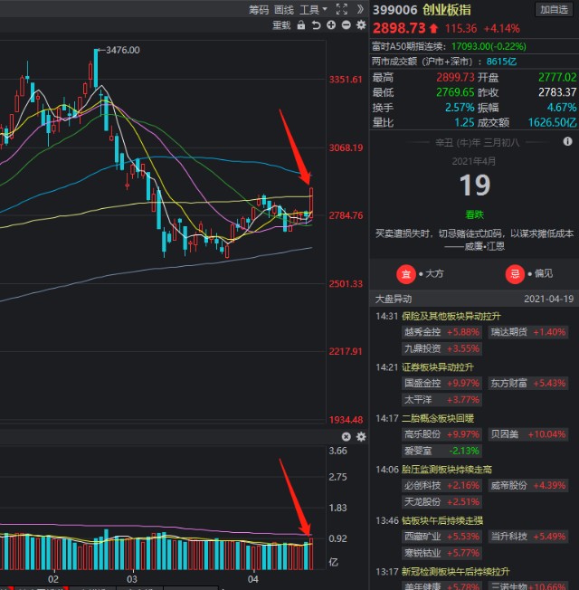Image resolution: width=579 pixels, height=590 pixels.
Task: Zoom out with the minus circle icon
Action: [x=346, y=25]
